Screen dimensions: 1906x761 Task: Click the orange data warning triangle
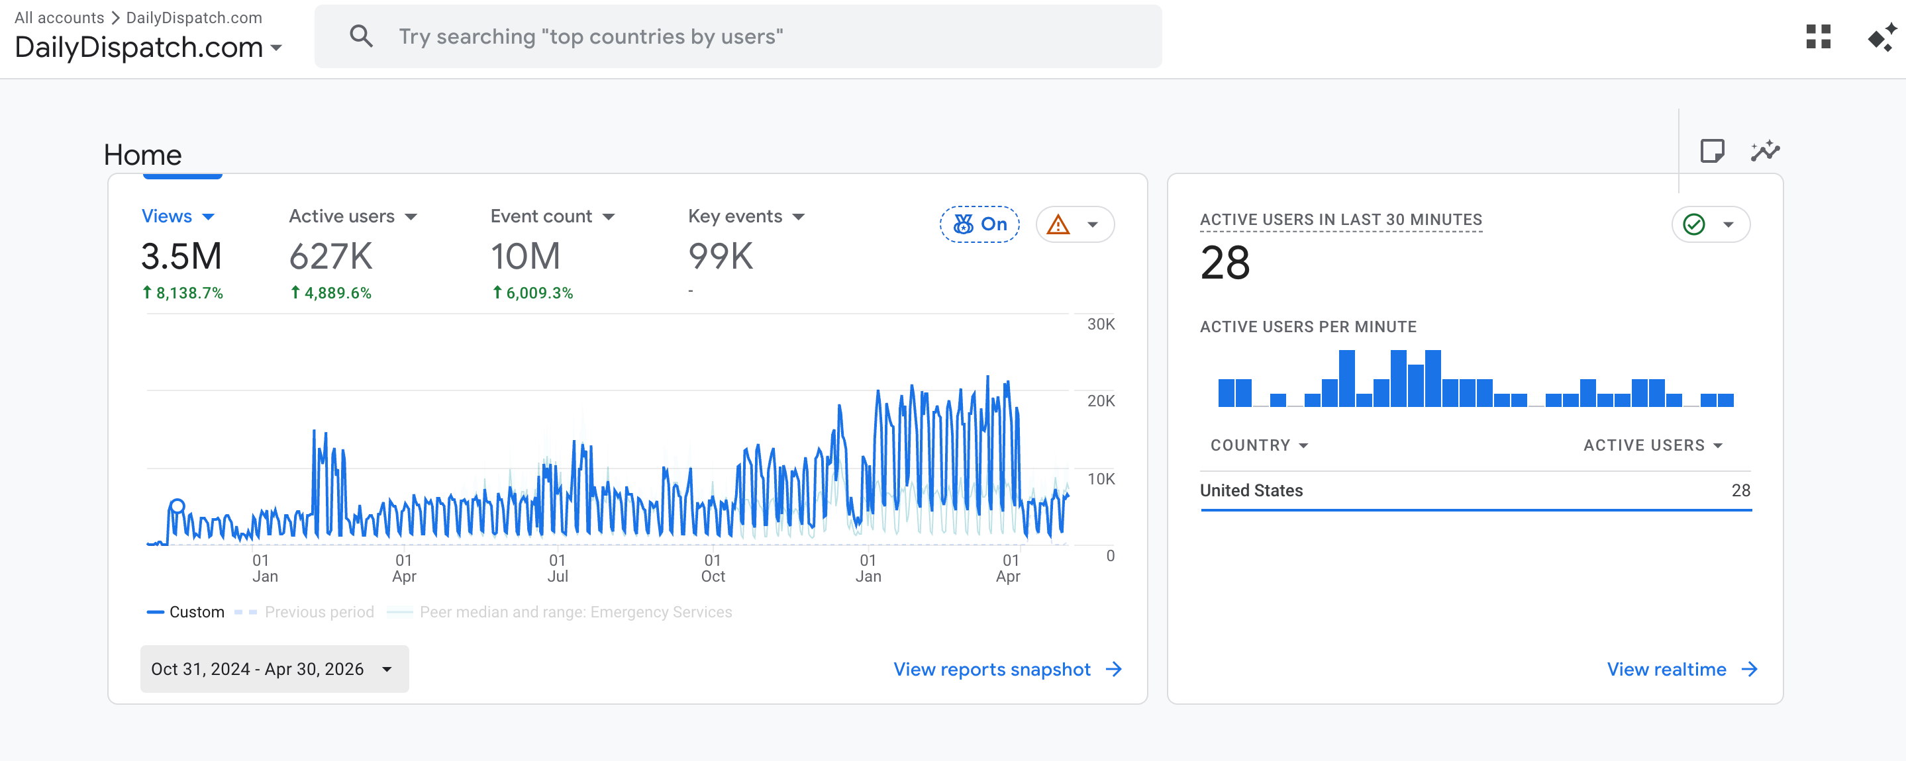pos(1058,224)
